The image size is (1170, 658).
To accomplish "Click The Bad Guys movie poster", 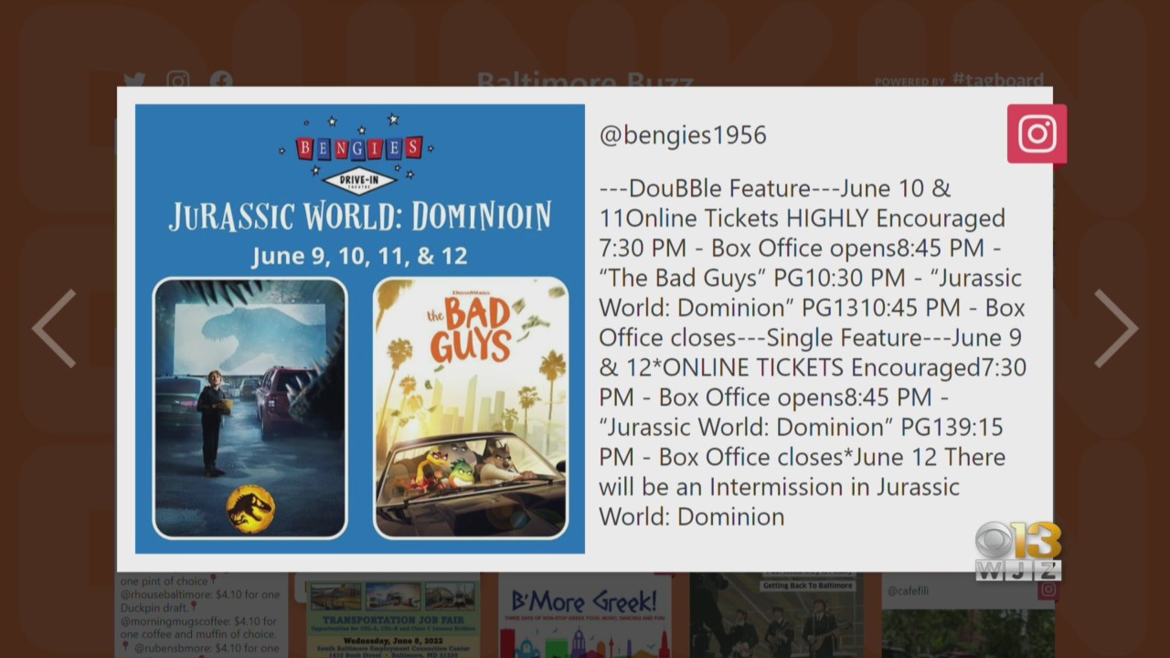I will coord(471,408).
